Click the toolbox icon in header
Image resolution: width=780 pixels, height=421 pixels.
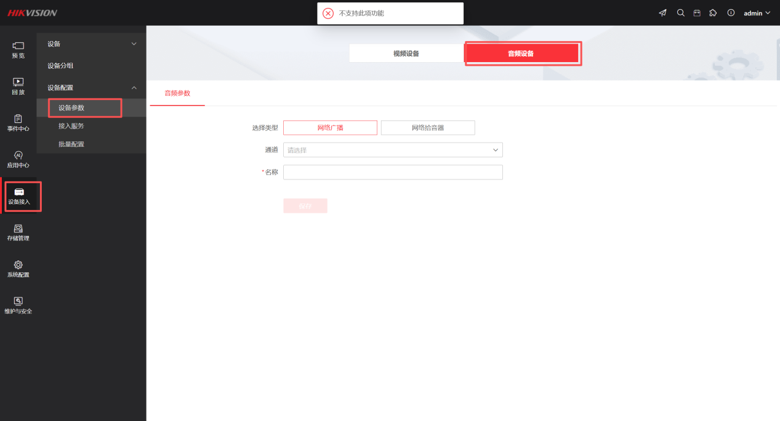(697, 13)
